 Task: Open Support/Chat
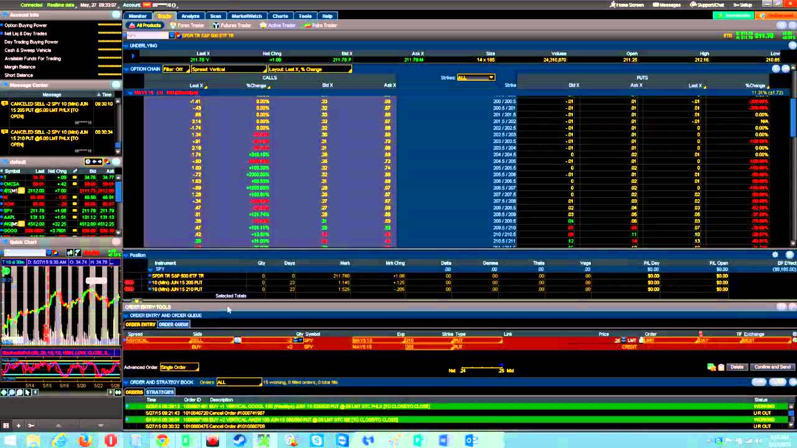click(707, 5)
